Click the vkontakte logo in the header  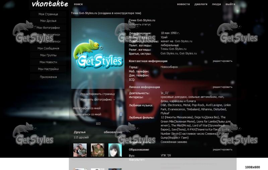50,4
